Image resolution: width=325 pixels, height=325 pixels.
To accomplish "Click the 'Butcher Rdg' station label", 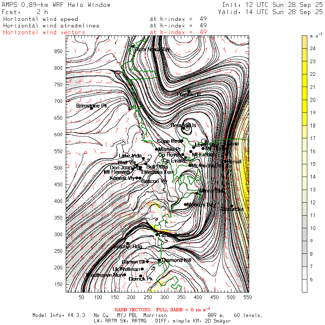I will pyautogui.click(x=127, y=246).
